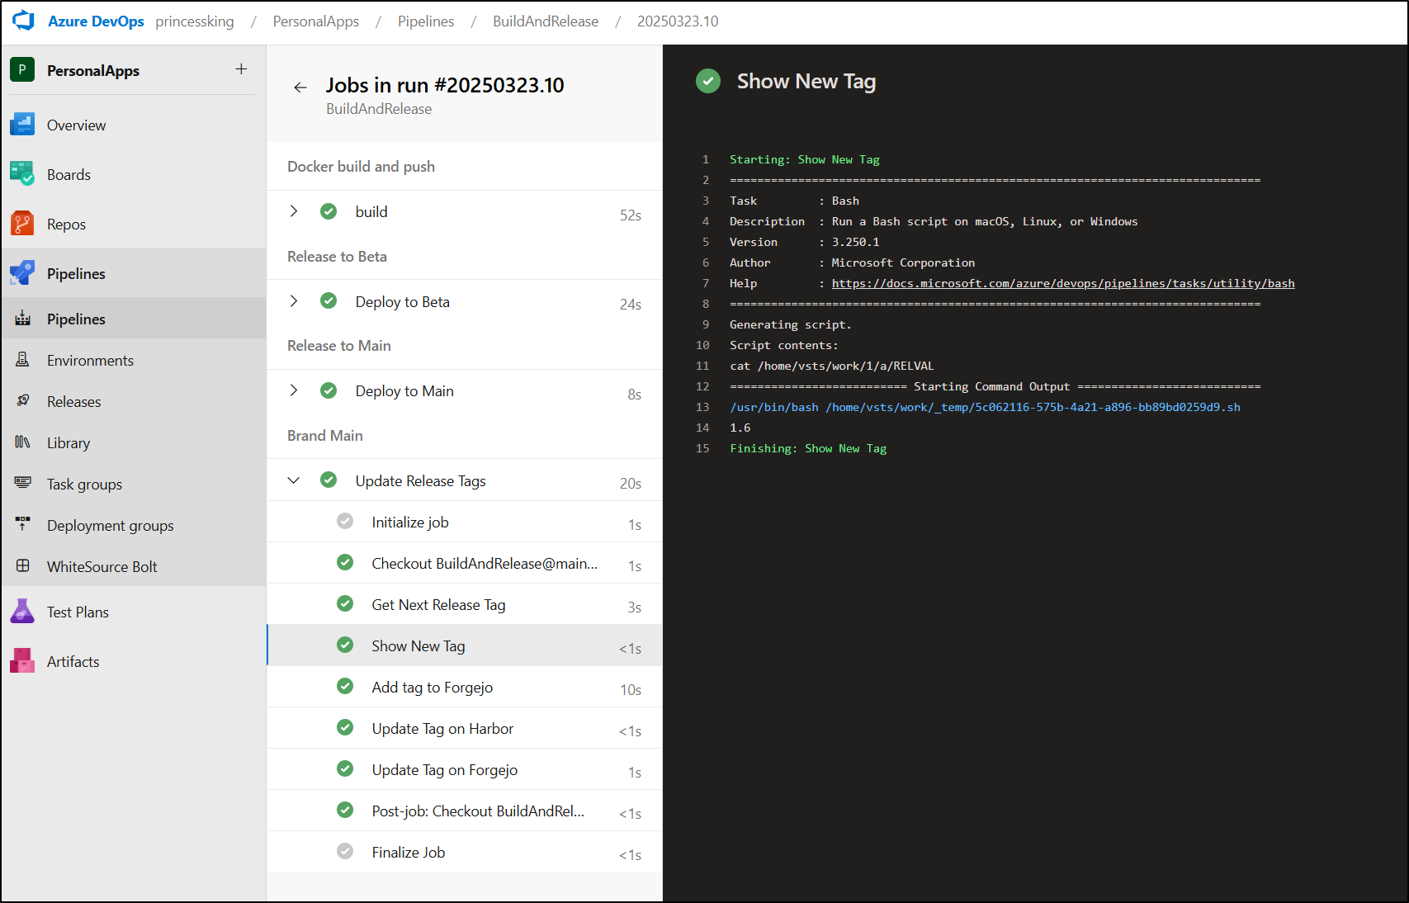Click the green success icon for build job
The height and width of the screenshot is (903, 1409).
[x=329, y=211]
